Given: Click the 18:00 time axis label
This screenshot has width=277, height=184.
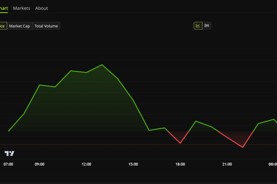Looking at the screenshot, I should [180, 164].
